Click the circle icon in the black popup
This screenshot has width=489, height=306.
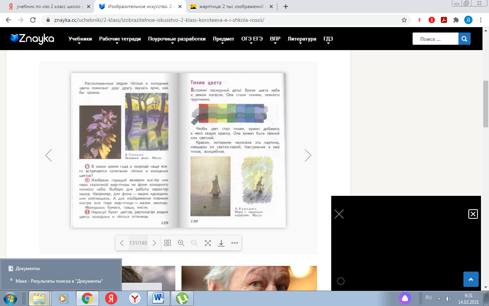[x=341, y=281]
